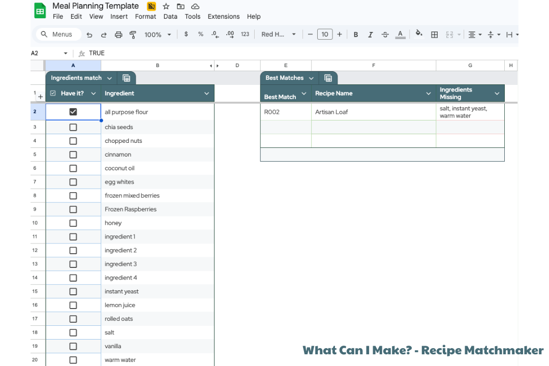Redo the last action
The width and height of the screenshot is (549, 366).
pyautogui.click(x=104, y=35)
